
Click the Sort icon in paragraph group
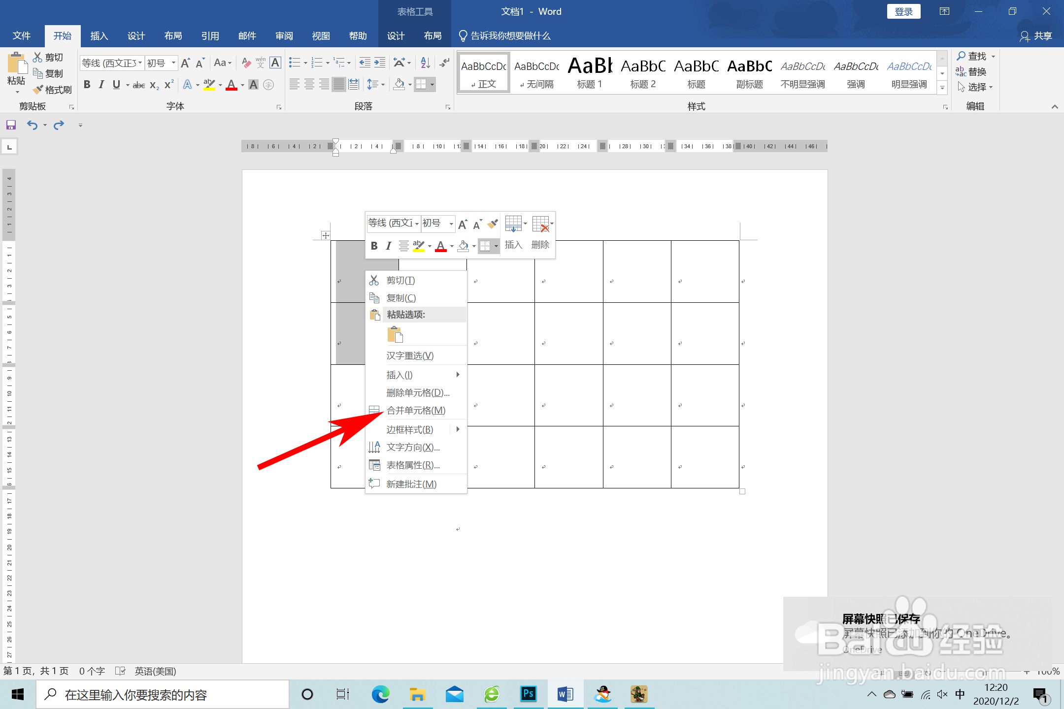click(426, 63)
